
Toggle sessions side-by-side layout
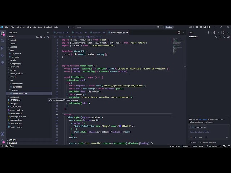coord(228,37)
